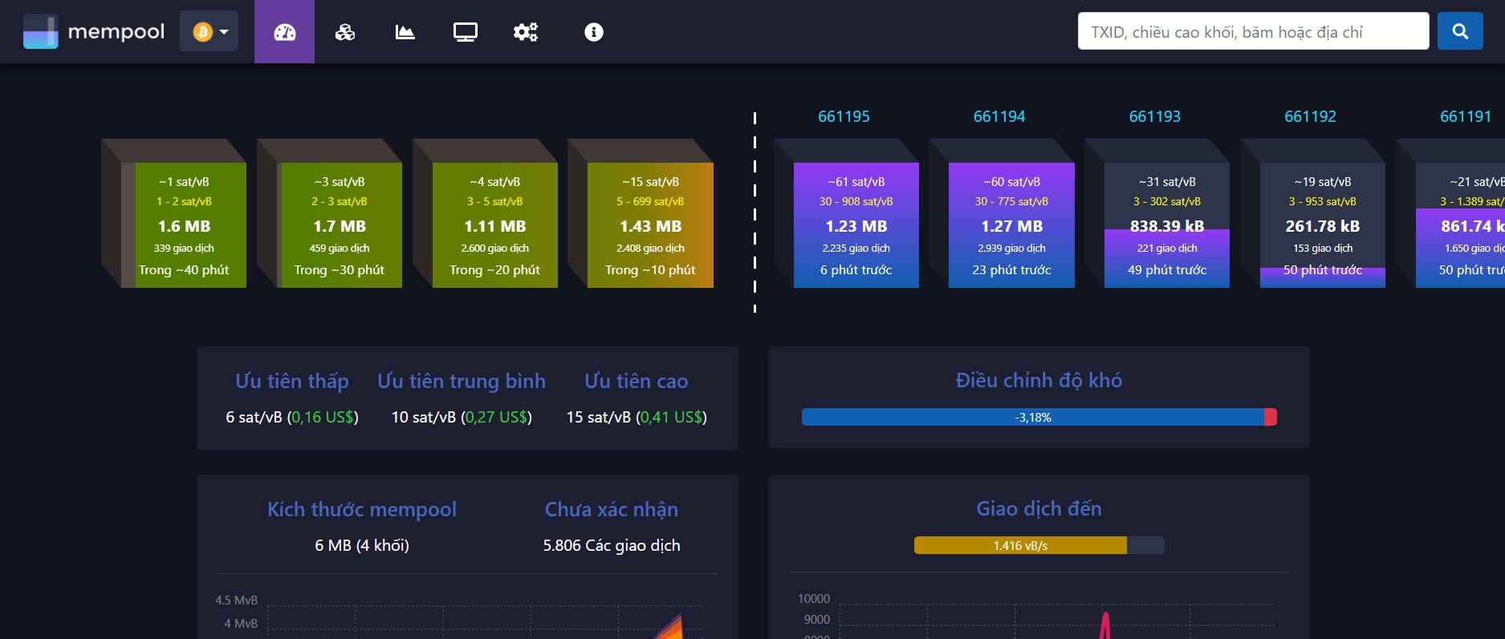Select pending block of 1.6 MB
This screenshot has width=1505, height=639.
(x=184, y=225)
